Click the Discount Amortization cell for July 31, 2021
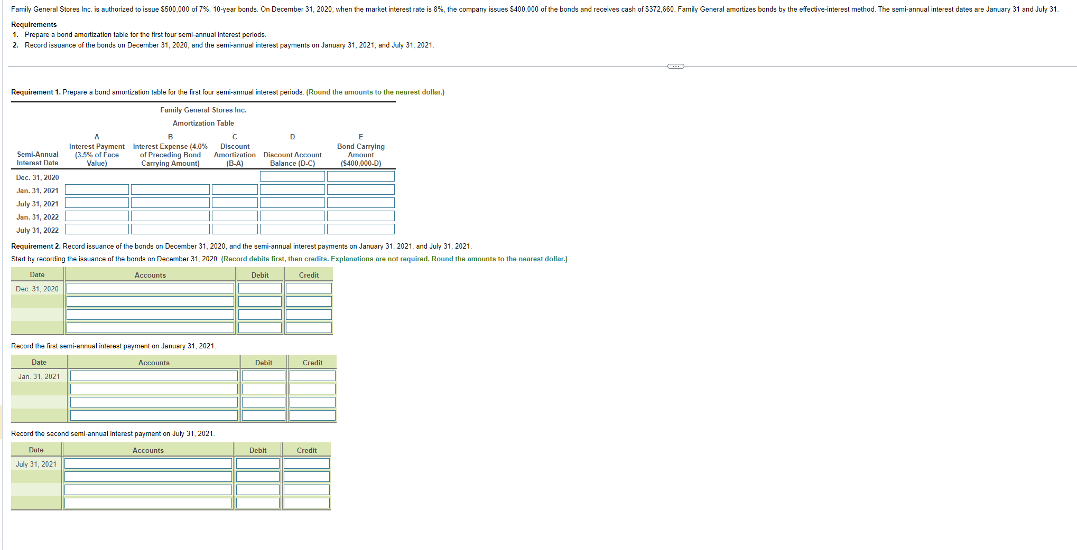The height and width of the screenshot is (550, 1077). tap(234, 202)
